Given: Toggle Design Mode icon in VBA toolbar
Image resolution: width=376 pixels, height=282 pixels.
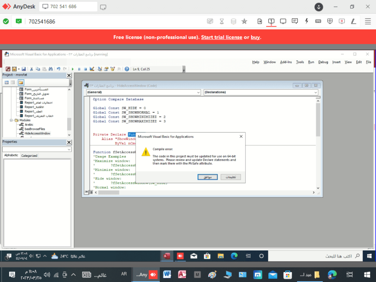Looking at the screenshot, I should coord(92,69).
